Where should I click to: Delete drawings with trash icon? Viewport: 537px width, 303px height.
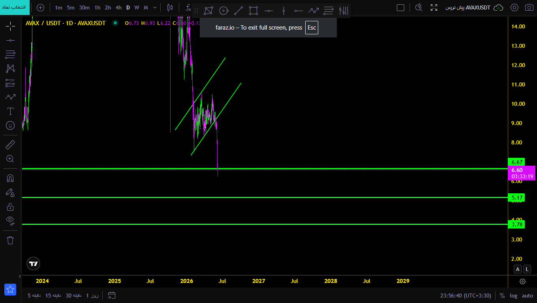10,240
